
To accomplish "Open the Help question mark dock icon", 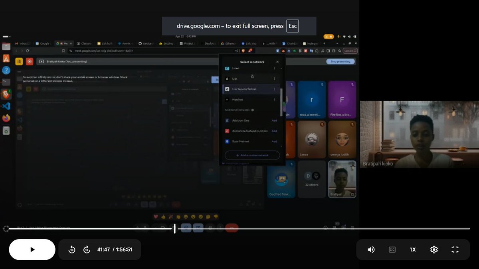I will coord(6,71).
